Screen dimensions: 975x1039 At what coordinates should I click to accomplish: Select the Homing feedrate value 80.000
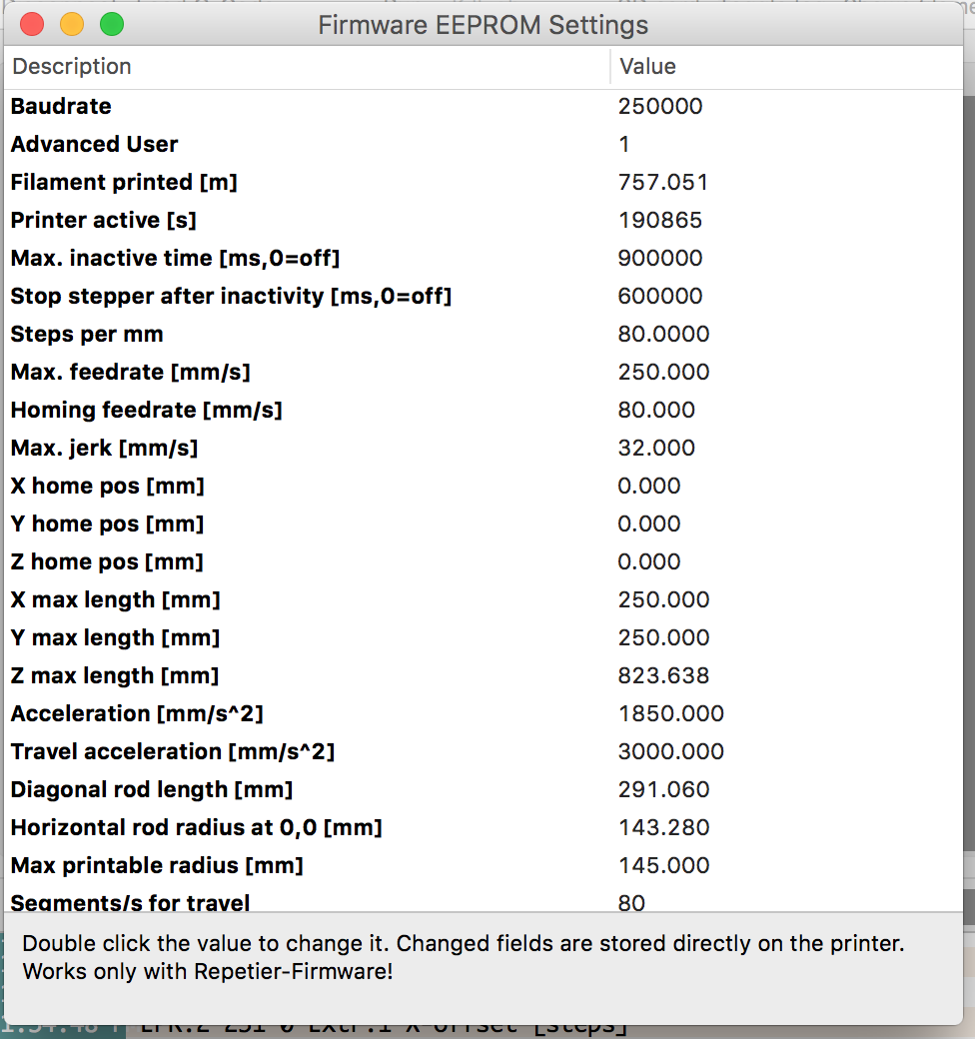click(x=656, y=410)
